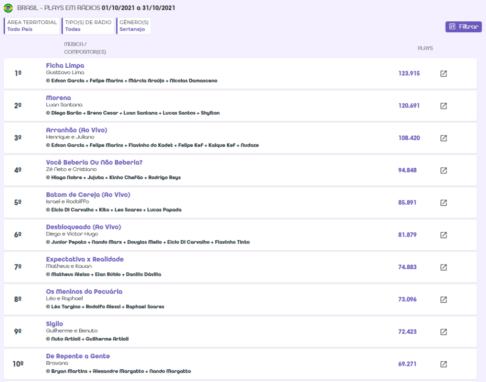Open the Tipo(s) de Rádio filter
The width and height of the screenshot is (486, 382).
point(88,26)
